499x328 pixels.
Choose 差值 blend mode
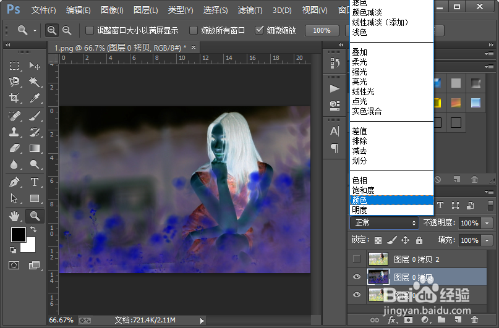[x=392, y=131]
